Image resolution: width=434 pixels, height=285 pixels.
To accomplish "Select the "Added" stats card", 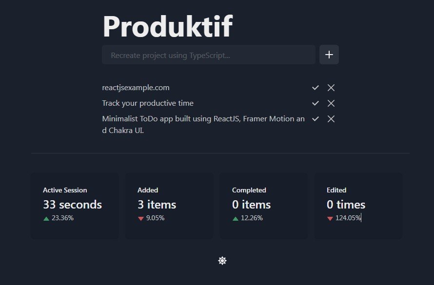I will (169, 206).
